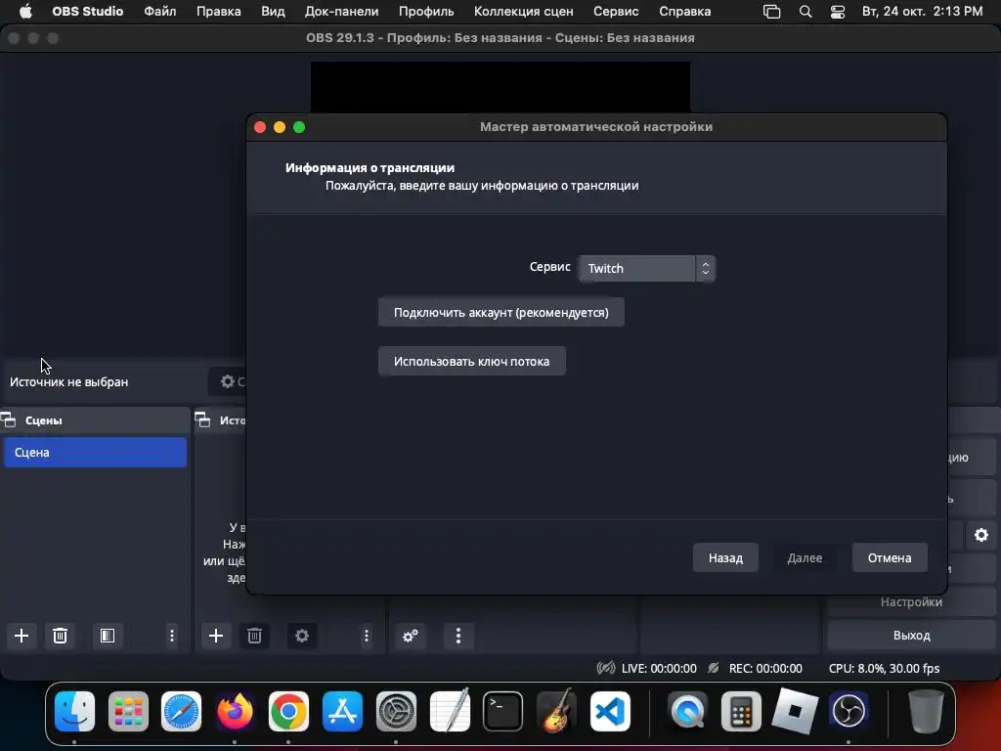Open App Store from the Dock
Image resolution: width=1001 pixels, height=751 pixels.
342,711
